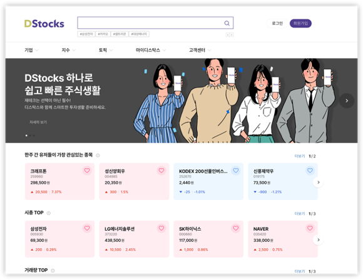Select the #카카오 search tag
The image size is (363, 280).
(x=103, y=34)
